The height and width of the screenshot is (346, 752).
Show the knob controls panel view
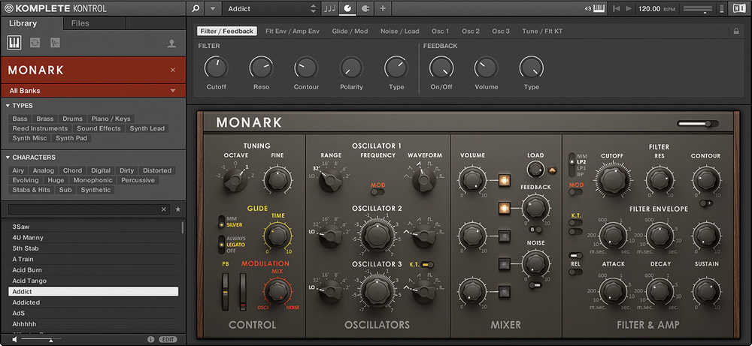(347, 8)
